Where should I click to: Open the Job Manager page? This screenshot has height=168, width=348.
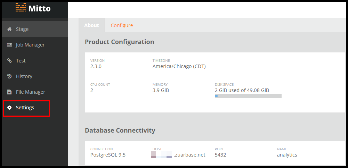pyautogui.click(x=35, y=45)
